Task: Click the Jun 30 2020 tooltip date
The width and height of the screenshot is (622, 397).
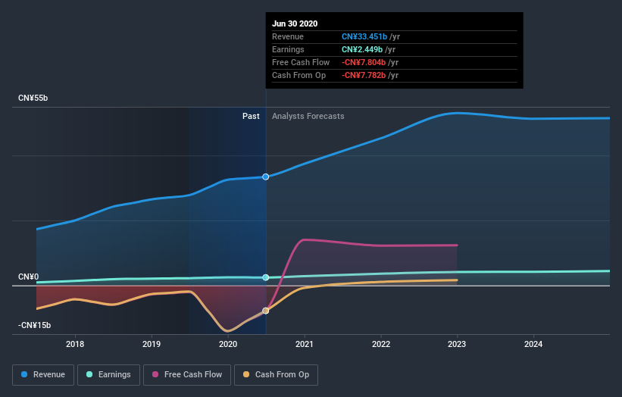Action: click(295, 23)
